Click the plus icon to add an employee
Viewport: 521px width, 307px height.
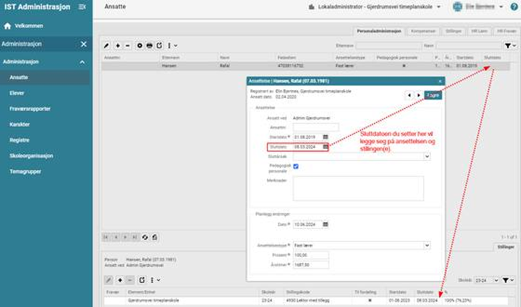[x=118, y=45]
